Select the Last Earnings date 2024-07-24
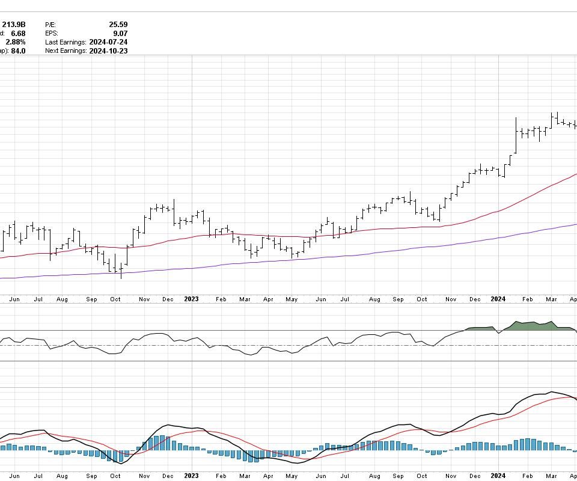Image resolution: width=577 pixels, height=481 pixels. [107, 42]
